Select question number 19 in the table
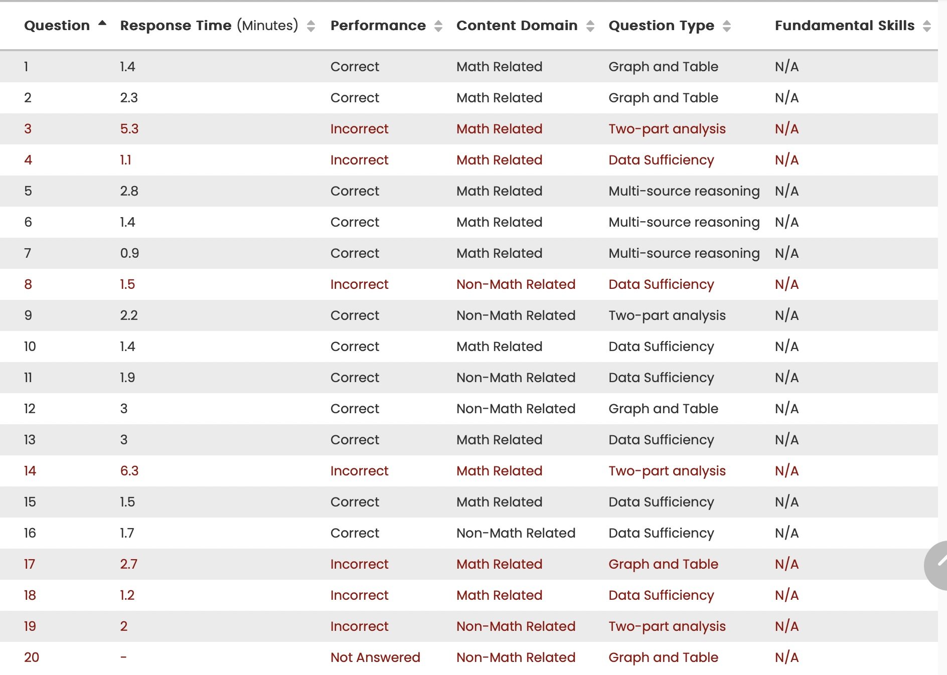The height and width of the screenshot is (675, 947). click(30, 626)
